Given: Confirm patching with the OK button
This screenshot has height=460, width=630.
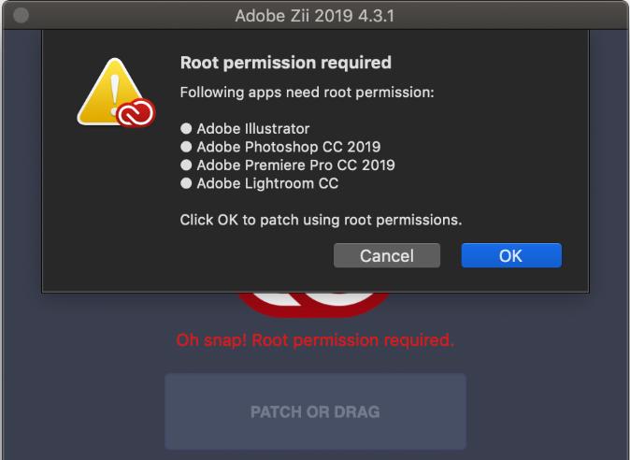Looking at the screenshot, I should coord(511,255).
